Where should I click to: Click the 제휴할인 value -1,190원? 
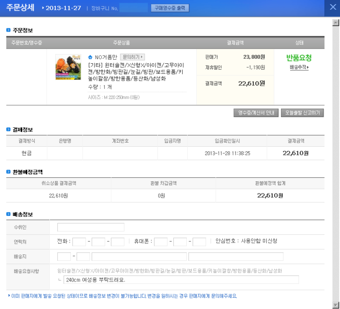[x=255, y=67]
